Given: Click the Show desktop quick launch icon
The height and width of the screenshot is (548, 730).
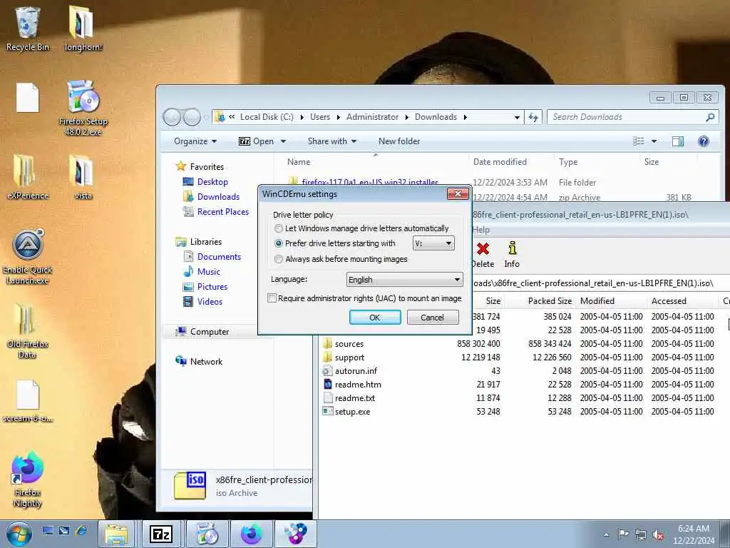Looking at the screenshot, I should [x=48, y=531].
